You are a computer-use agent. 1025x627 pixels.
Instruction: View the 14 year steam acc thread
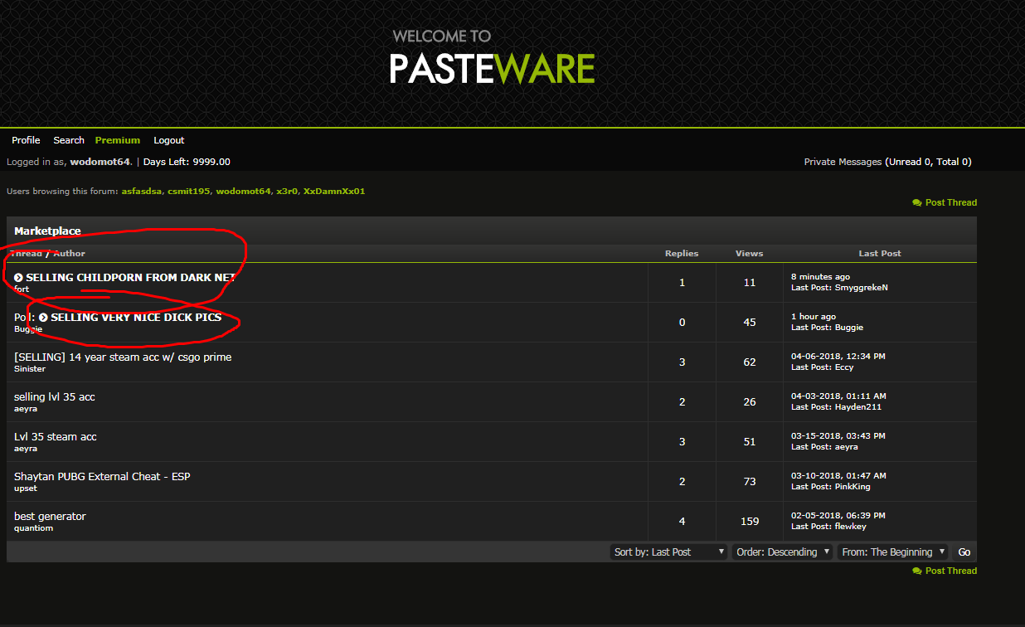pos(123,357)
